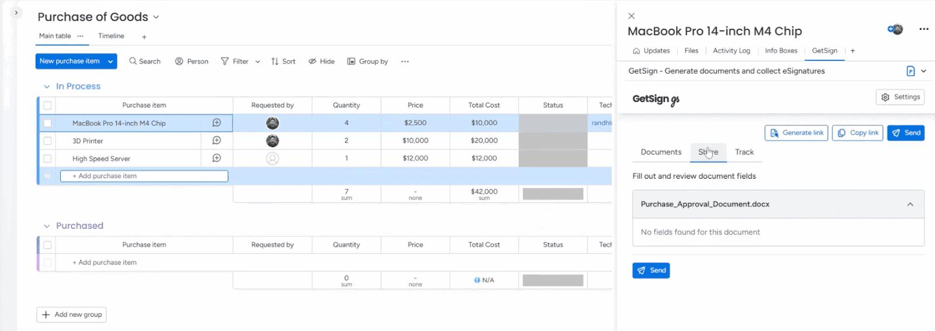
Task: Open the Purchase of Goods board dropdown
Action: click(x=156, y=18)
